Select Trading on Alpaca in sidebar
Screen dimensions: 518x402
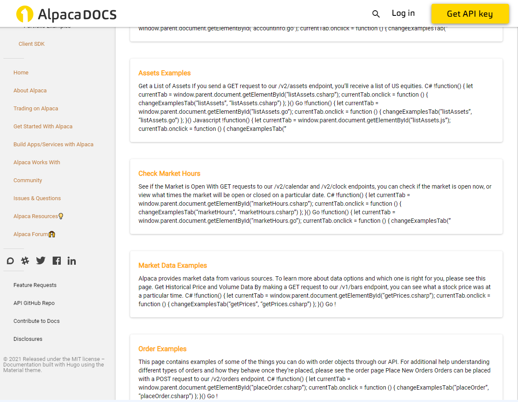(x=36, y=109)
